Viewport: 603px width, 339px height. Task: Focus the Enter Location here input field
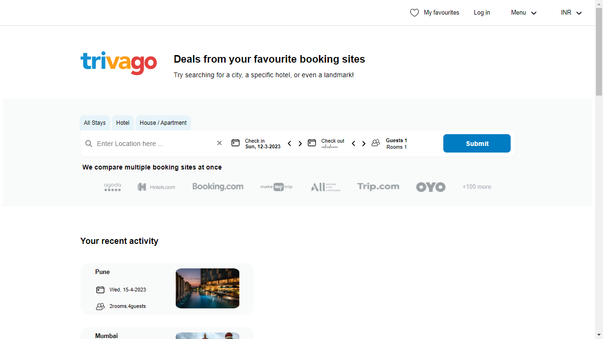pyautogui.click(x=154, y=144)
